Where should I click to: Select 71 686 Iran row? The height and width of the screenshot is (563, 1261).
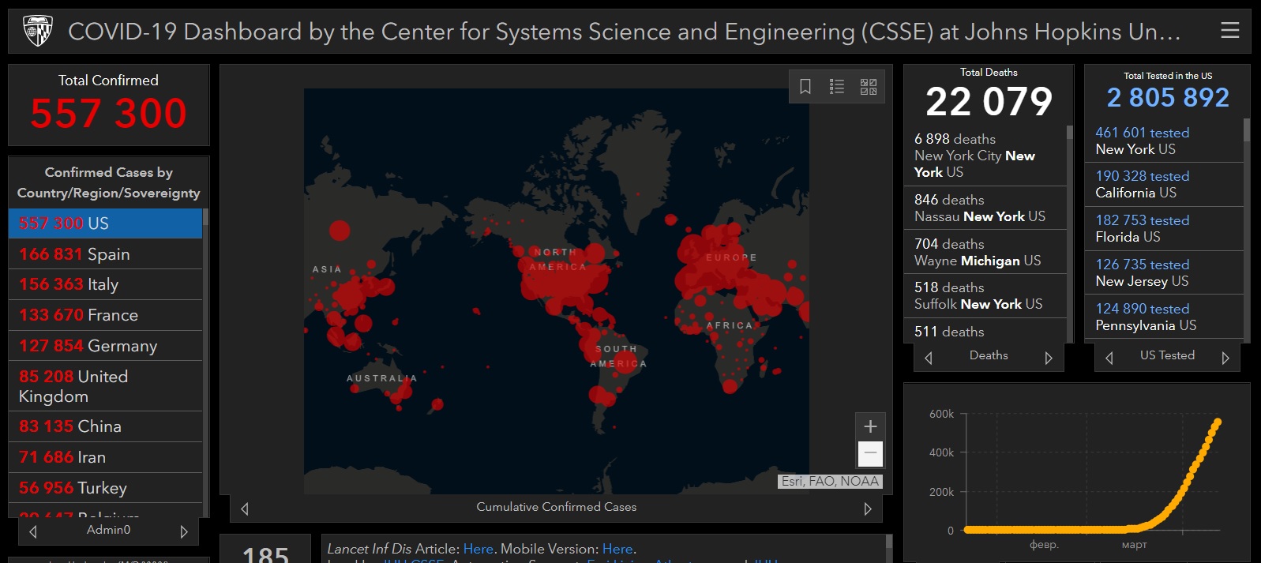[105, 457]
